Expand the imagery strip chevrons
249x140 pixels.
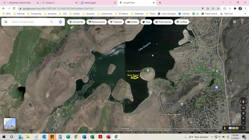tap(243, 128)
